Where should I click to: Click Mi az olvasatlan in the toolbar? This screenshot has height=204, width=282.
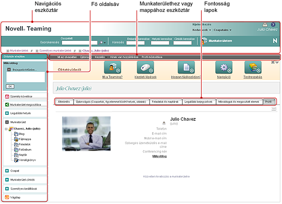click(x=67, y=57)
